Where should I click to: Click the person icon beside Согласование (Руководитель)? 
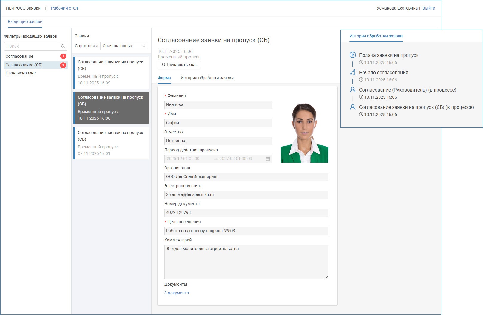click(353, 90)
